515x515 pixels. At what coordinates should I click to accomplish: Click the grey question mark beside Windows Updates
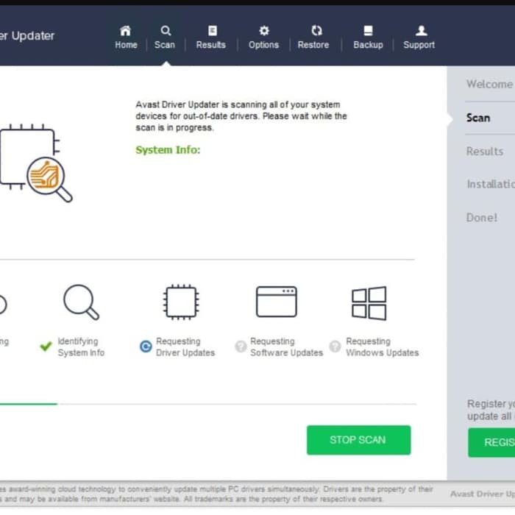(x=335, y=347)
